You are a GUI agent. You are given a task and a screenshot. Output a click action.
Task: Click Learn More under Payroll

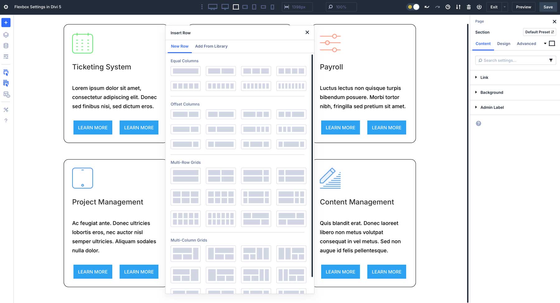pos(340,127)
